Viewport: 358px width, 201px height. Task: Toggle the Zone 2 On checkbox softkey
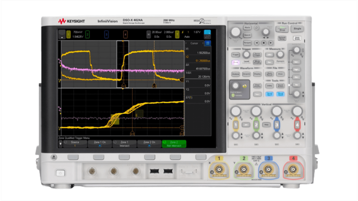pos(149,144)
